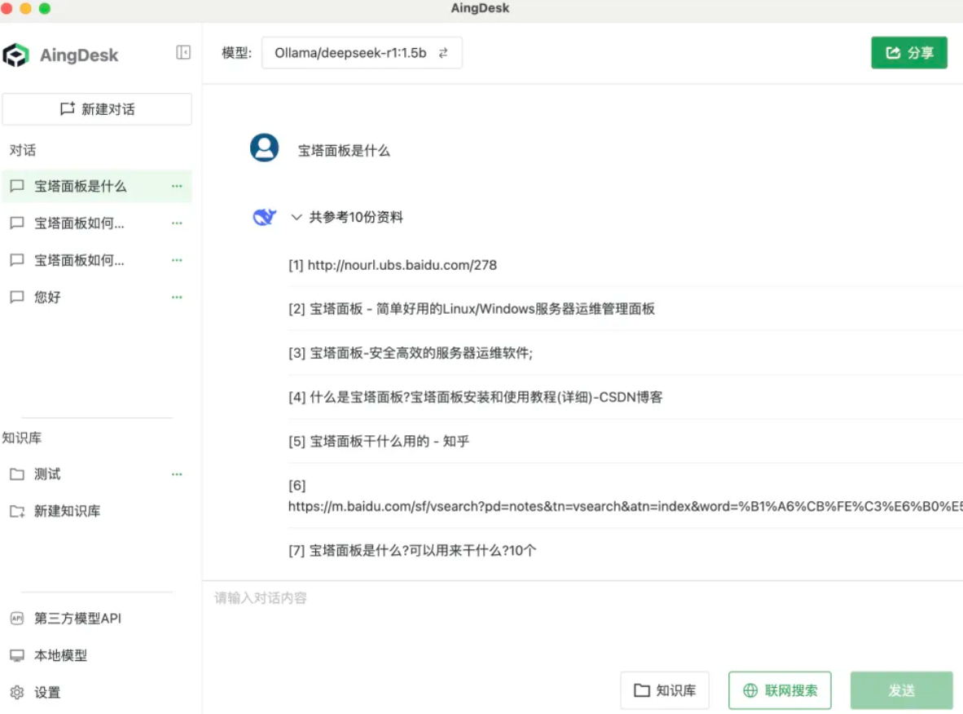
Task: Click the API icon beside 第三方模型API
Action: pos(17,618)
